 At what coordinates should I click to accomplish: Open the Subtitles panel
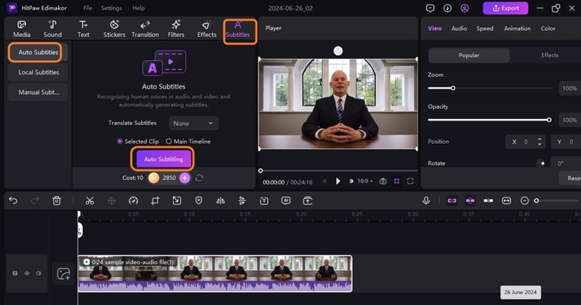[x=237, y=29]
